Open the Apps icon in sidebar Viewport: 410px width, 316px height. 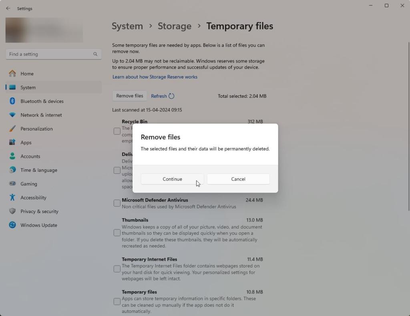[x=12, y=143]
